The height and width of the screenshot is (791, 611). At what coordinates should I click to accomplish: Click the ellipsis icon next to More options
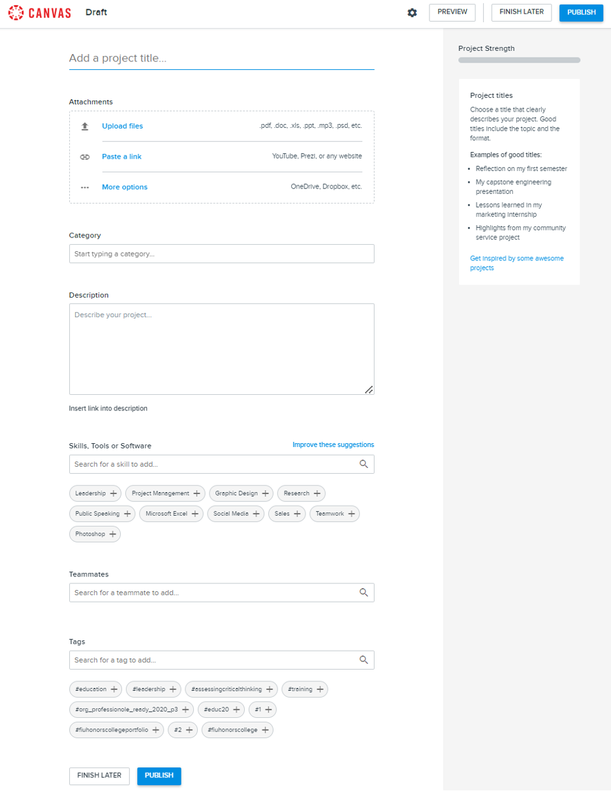85,187
